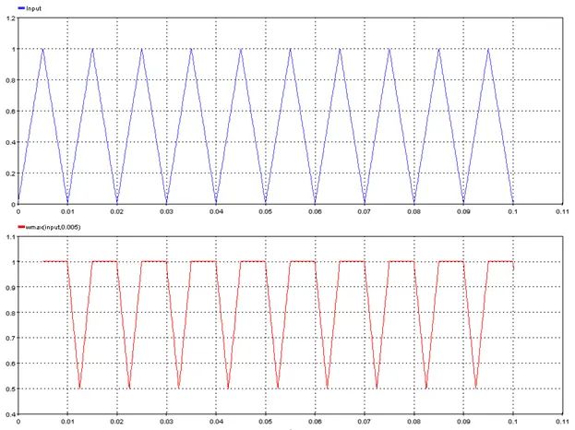Click the 0.2 y-axis label in Input plot
575x430 pixels.
point(11,173)
